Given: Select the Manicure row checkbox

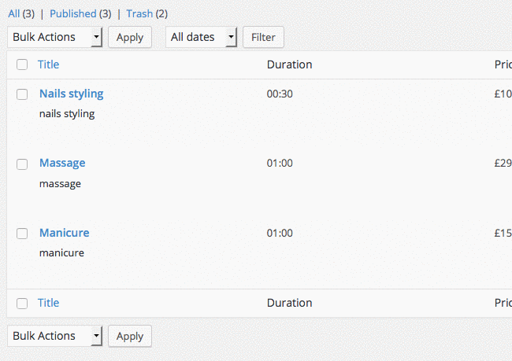Looking at the screenshot, I should (x=22, y=234).
